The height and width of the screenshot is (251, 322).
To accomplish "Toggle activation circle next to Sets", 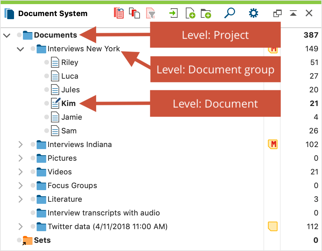I will click(x=19, y=240).
